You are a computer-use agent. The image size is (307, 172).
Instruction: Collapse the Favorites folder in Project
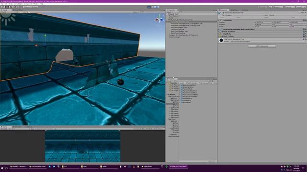point(167,83)
